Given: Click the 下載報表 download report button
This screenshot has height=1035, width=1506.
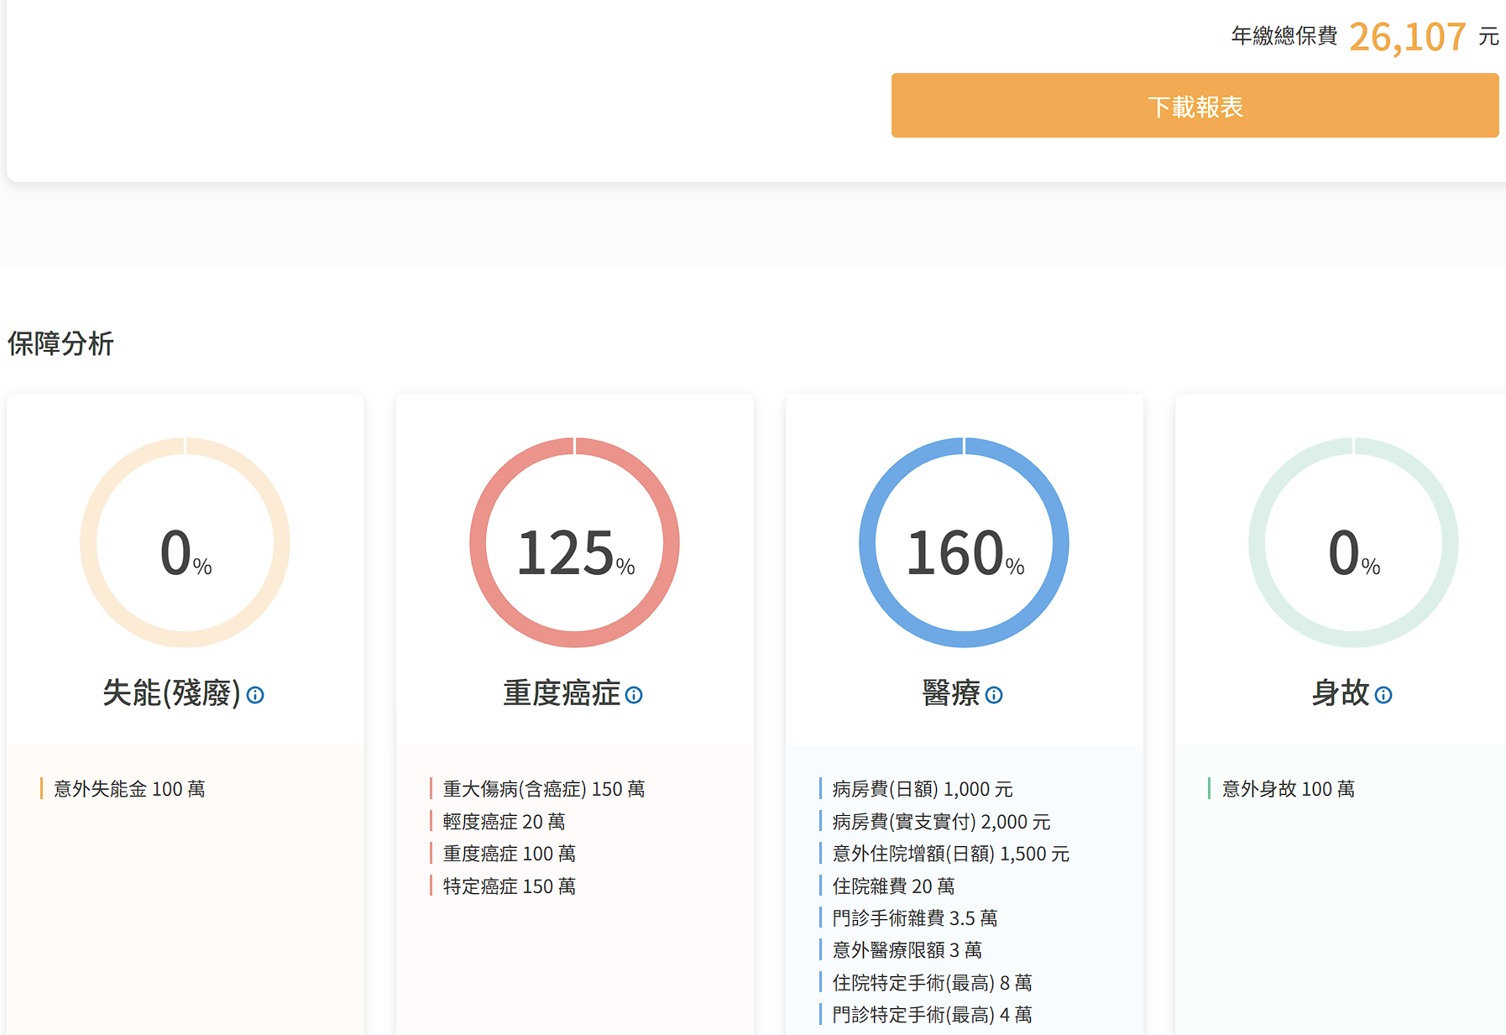Looking at the screenshot, I should [x=1195, y=106].
